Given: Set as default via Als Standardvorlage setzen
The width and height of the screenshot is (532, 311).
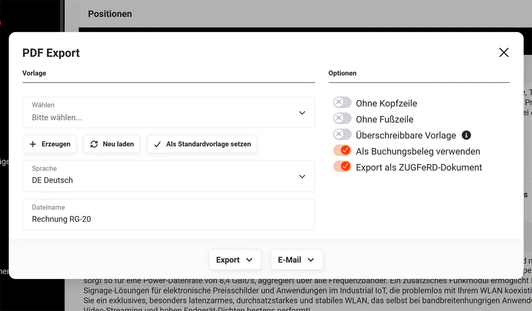Looking at the screenshot, I should (202, 144).
